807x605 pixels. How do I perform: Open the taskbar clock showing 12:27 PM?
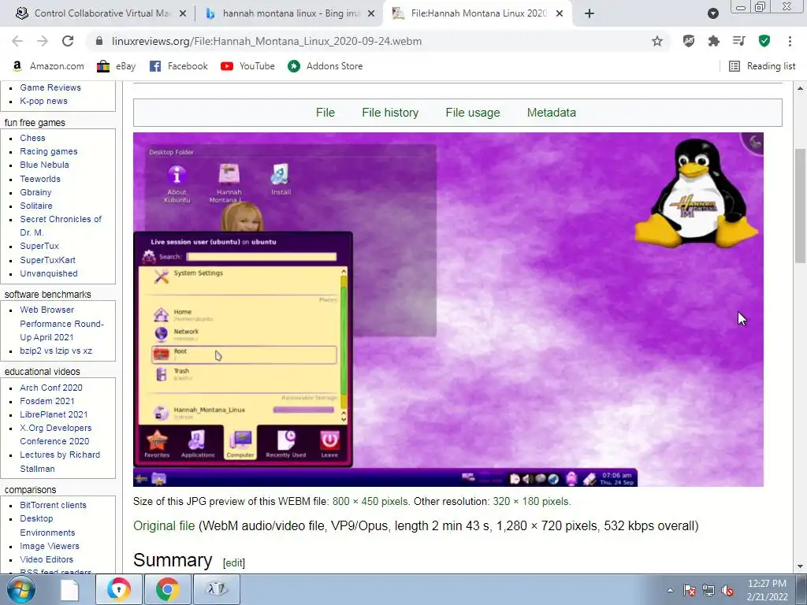[x=767, y=590]
